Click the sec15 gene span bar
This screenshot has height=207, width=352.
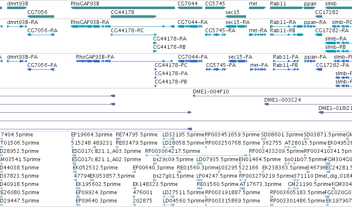click(x=236, y=17)
